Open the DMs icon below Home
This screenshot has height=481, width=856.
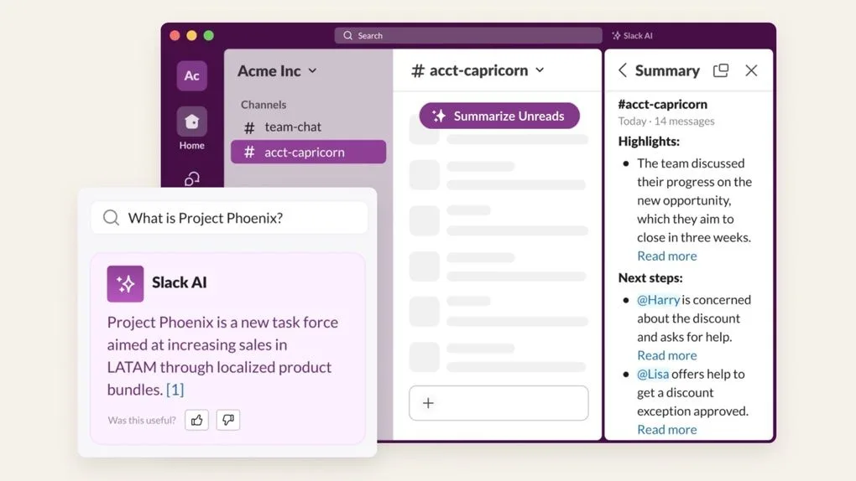(191, 178)
